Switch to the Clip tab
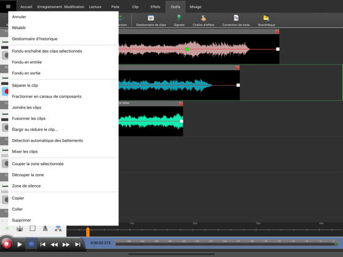343x257 pixels. click(135, 7)
